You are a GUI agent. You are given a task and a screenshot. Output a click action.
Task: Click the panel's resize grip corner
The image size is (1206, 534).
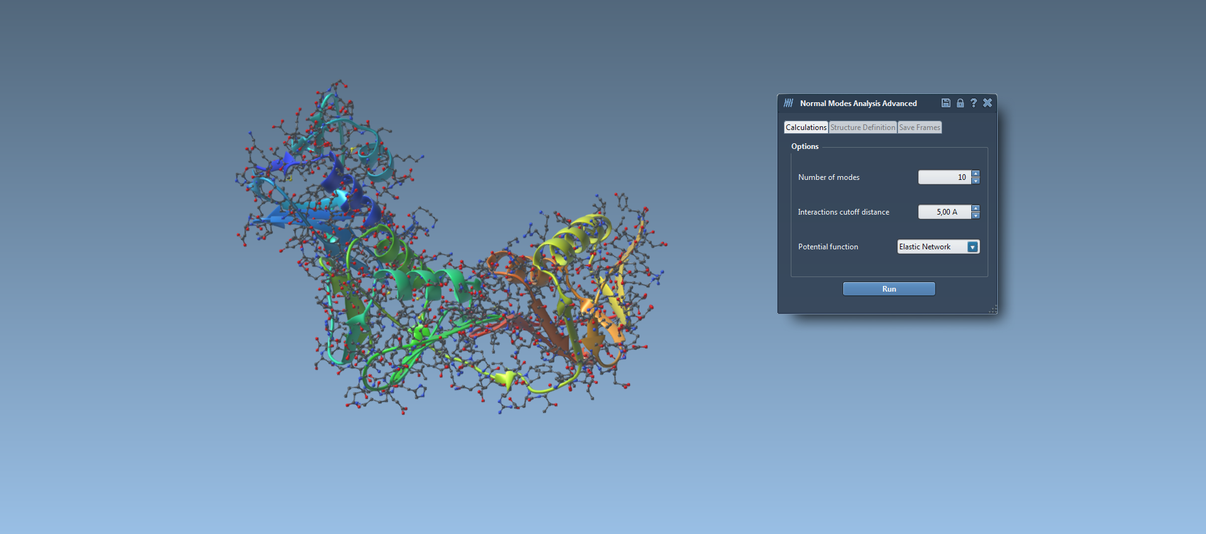coord(993,309)
